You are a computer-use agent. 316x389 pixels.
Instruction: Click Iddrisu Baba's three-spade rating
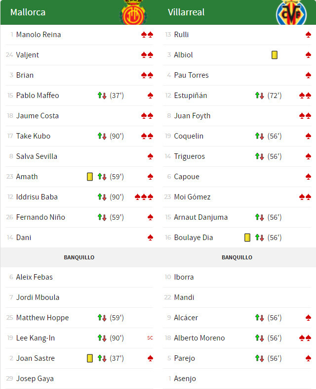point(144,197)
